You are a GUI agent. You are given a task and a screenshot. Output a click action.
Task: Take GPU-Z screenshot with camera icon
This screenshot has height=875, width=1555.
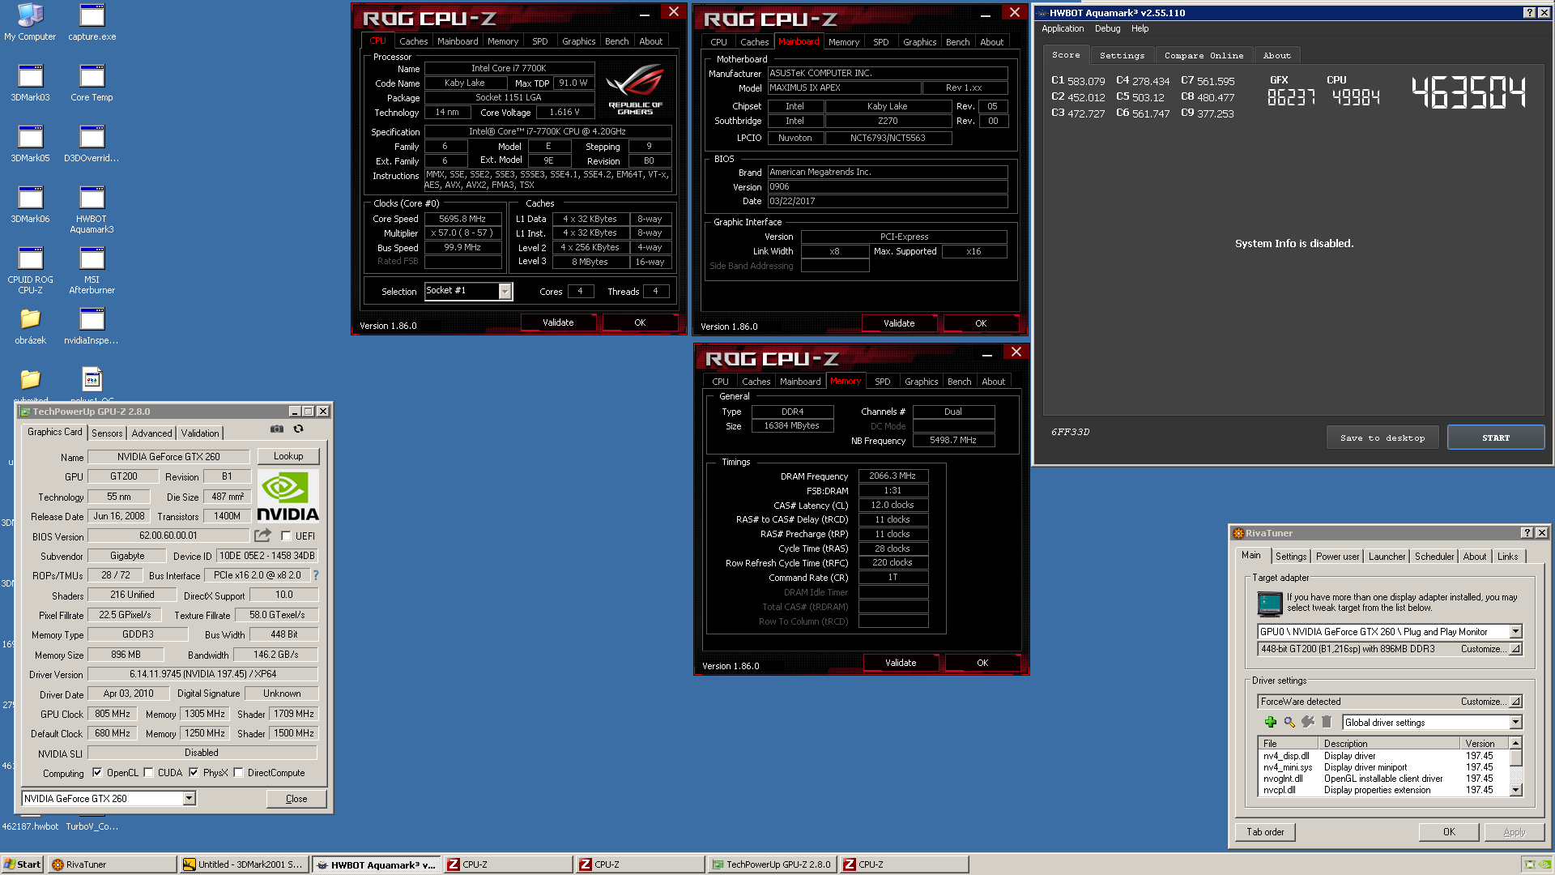point(277,429)
